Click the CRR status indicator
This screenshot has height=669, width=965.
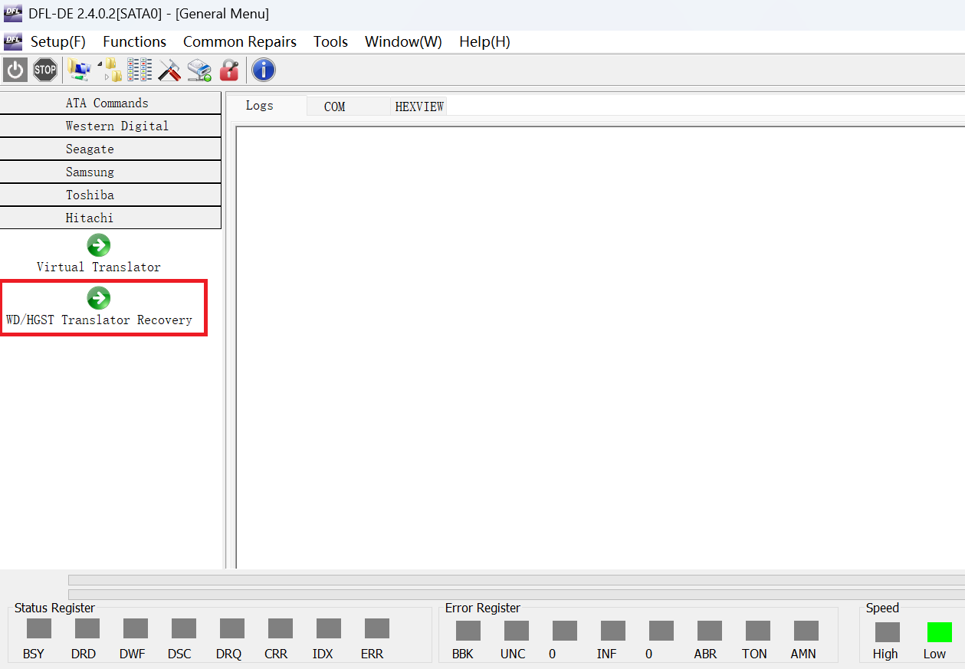click(x=281, y=629)
